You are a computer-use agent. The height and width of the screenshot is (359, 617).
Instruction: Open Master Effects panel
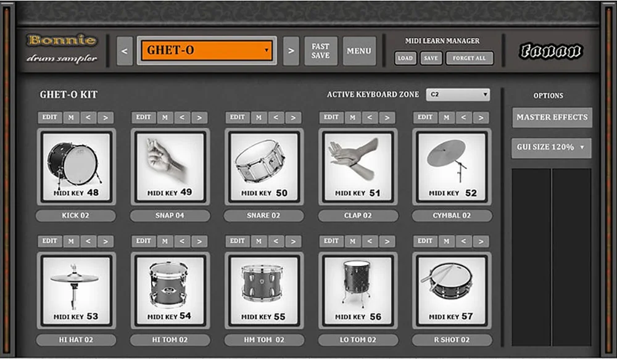click(552, 118)
